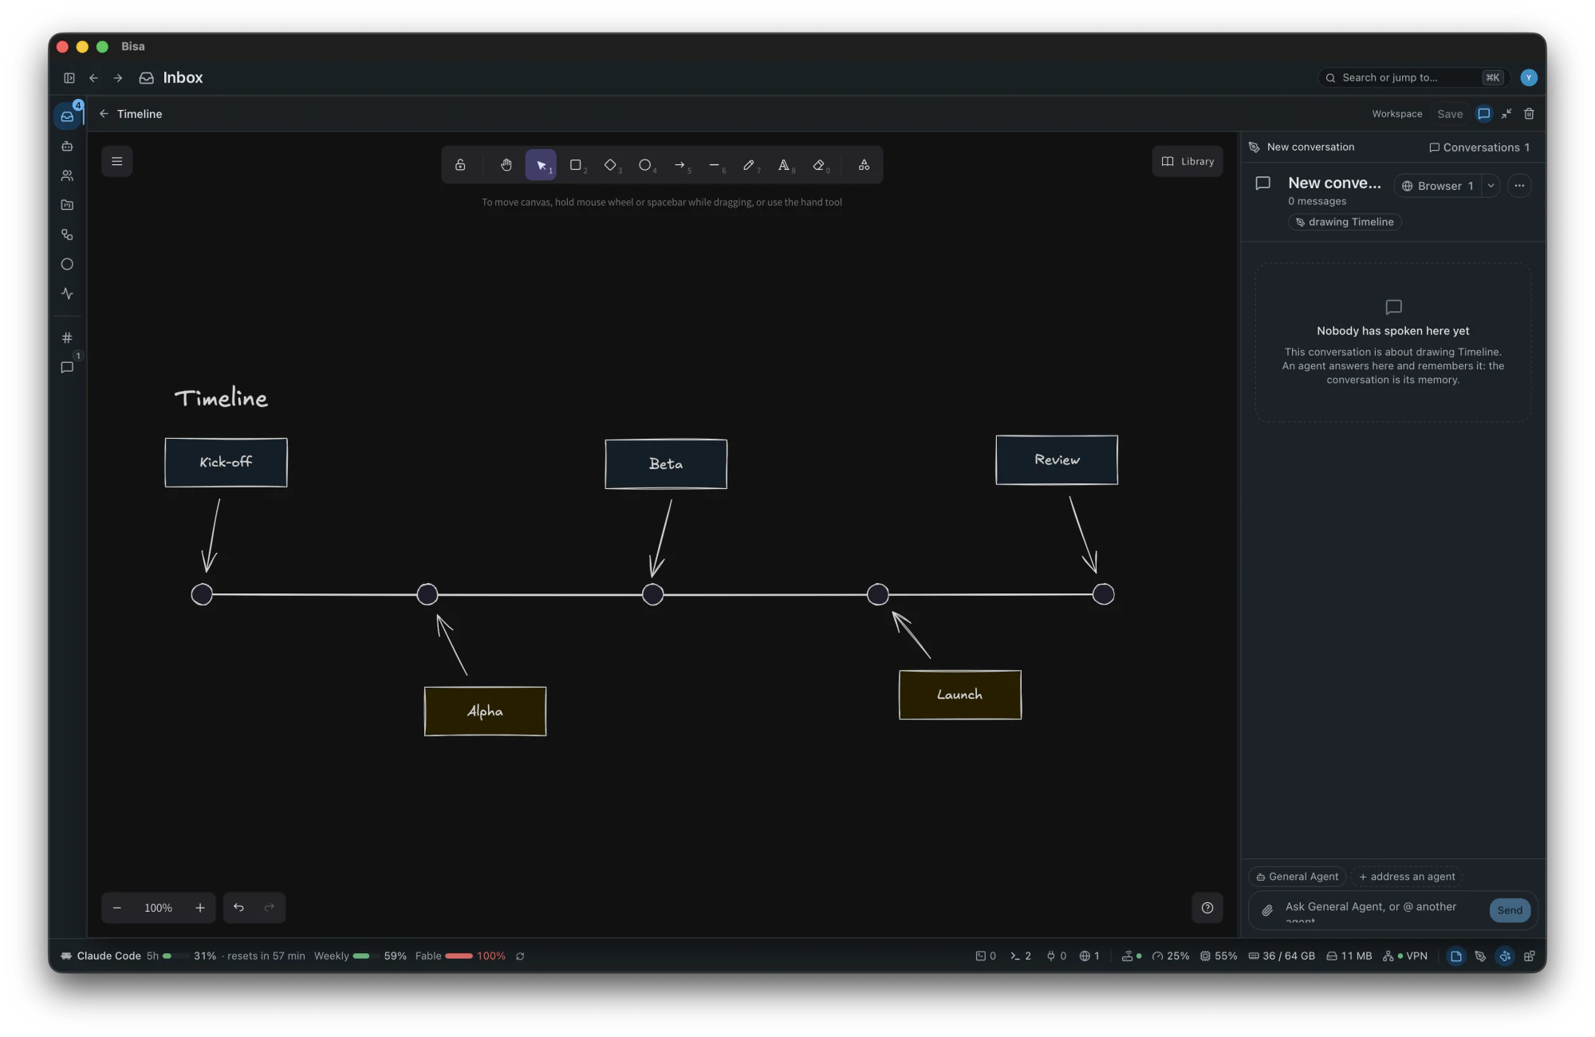Viewport: 1595px width, 1037px height.
Task: Start a New conversation
Action: click(x=1302, y=148)
